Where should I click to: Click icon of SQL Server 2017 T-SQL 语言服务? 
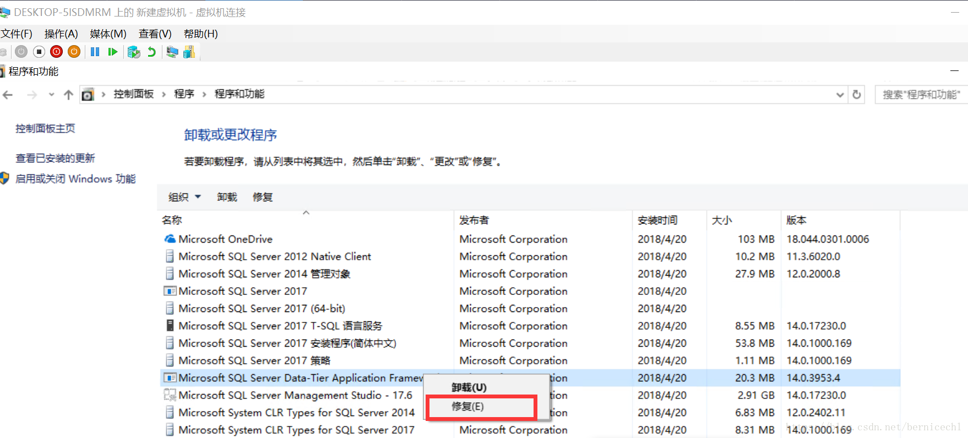(x=170, y=326)
